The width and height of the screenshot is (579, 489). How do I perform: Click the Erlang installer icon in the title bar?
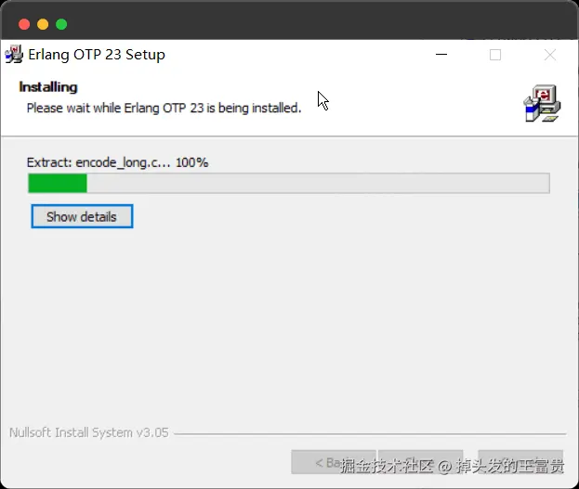click(x=14, y=54)
